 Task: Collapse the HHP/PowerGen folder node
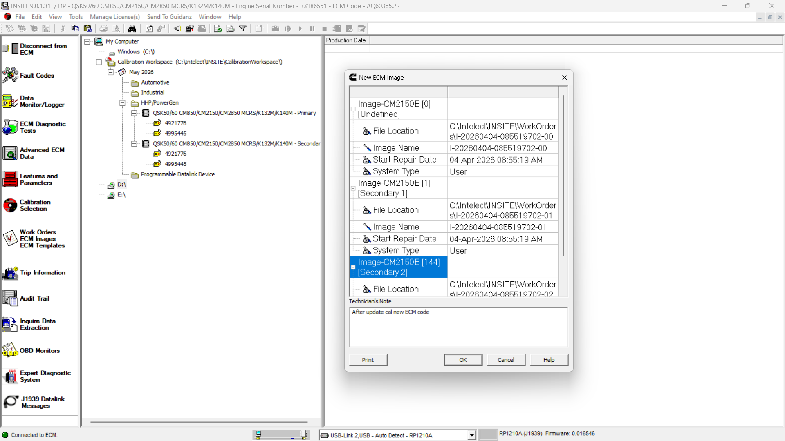click(122, 103)
